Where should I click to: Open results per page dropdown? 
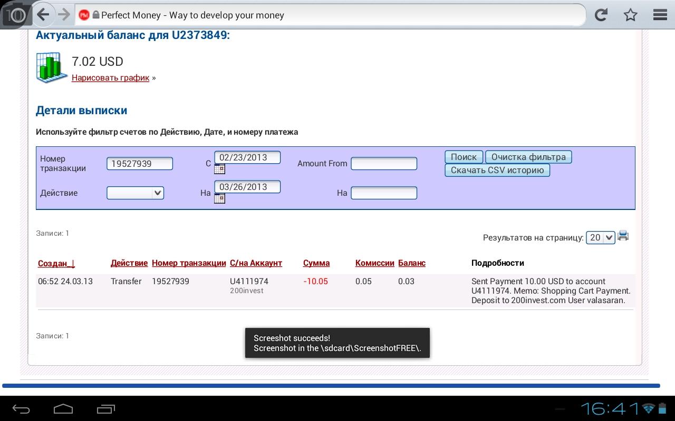click(601, 238)
